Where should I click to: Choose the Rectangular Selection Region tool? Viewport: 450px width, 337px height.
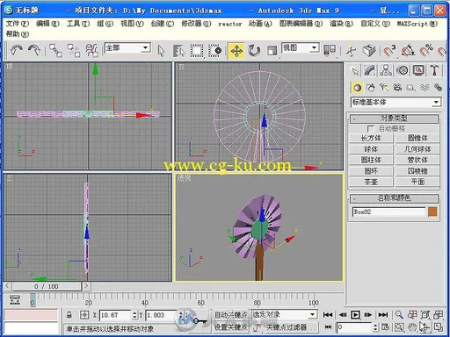click(197, 51)
